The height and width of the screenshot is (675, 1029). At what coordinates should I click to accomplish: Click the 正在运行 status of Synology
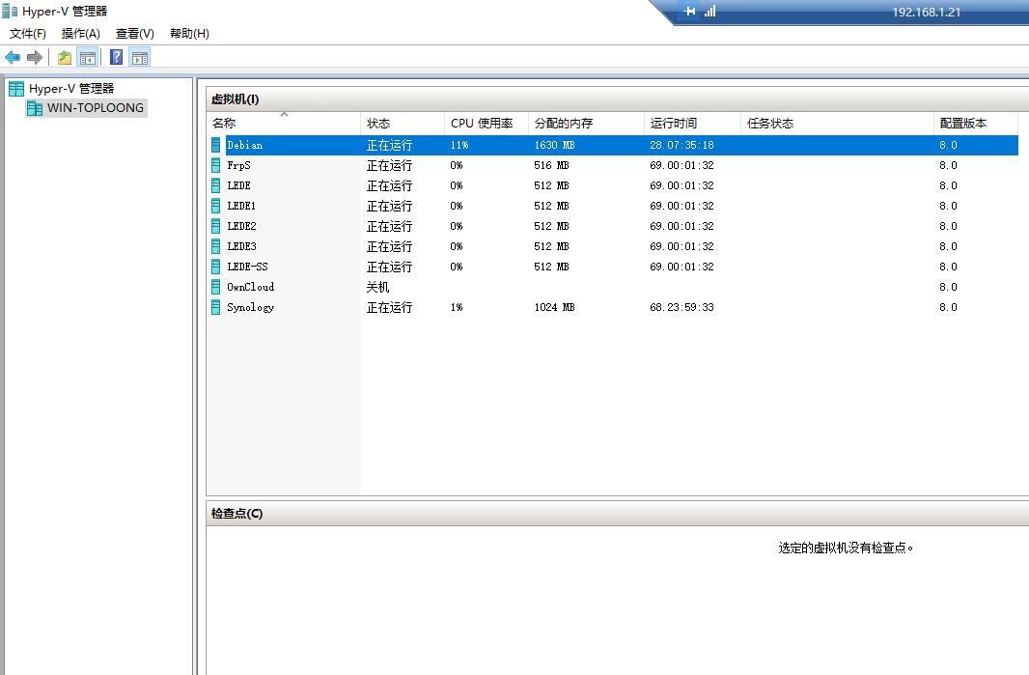point(389,307)
